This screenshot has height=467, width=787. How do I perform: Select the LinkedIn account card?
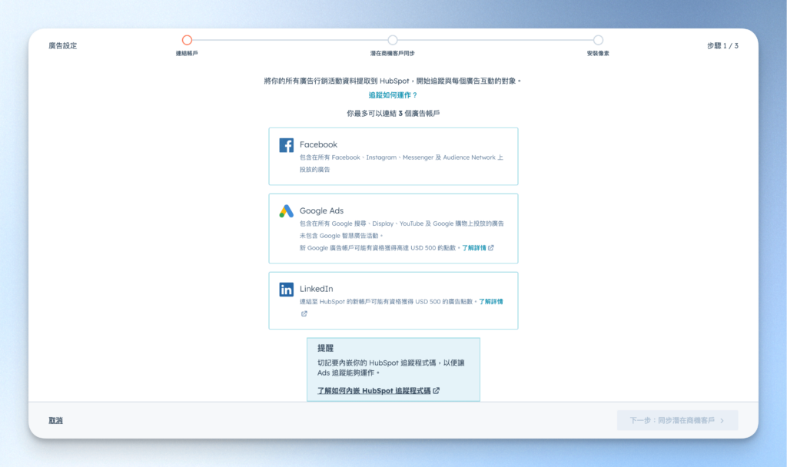coord(393,300)
